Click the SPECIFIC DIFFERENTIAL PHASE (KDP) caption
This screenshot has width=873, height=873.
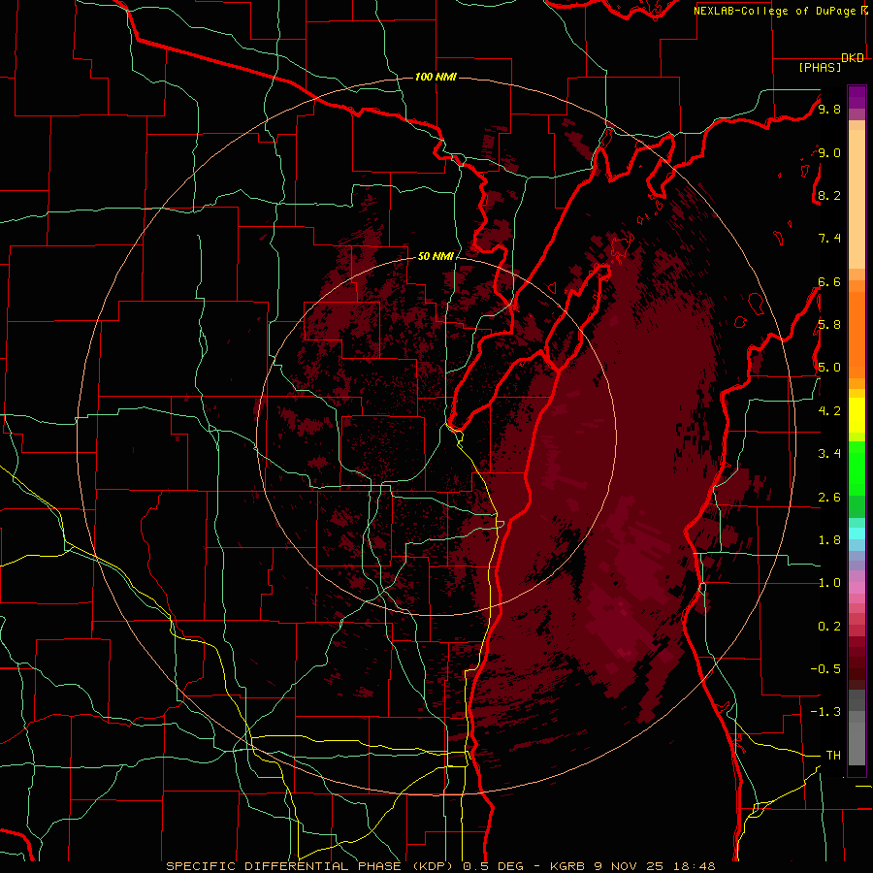(x=307, y=866)
